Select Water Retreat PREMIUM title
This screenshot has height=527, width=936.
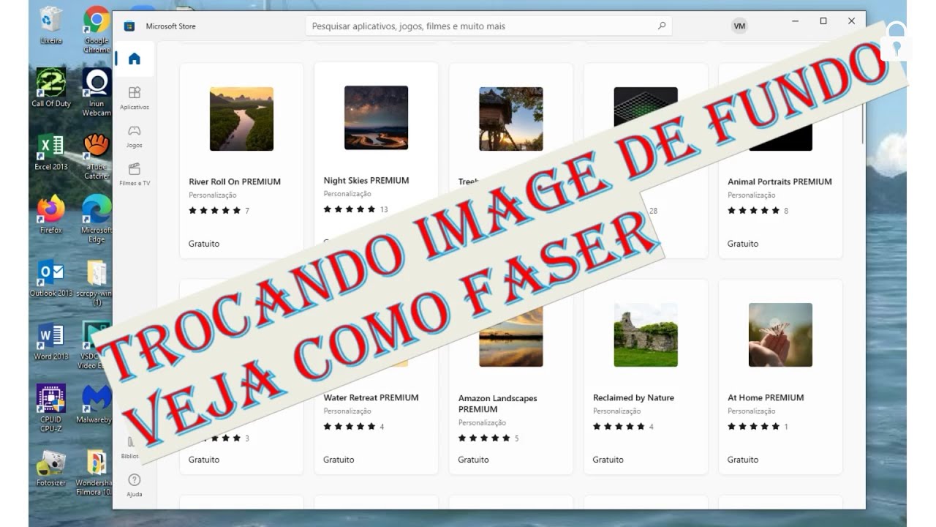[x=371, y=397]
